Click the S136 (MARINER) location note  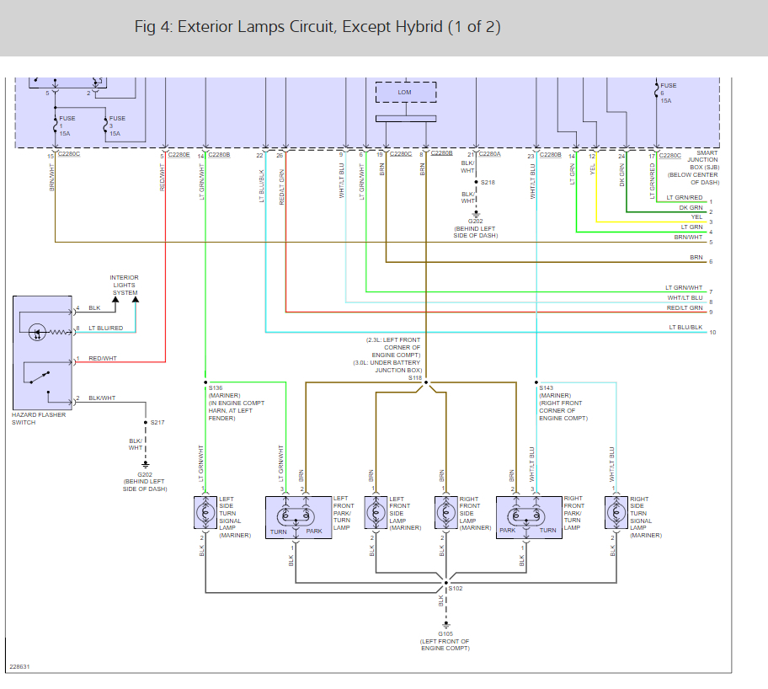coord(236,403)
